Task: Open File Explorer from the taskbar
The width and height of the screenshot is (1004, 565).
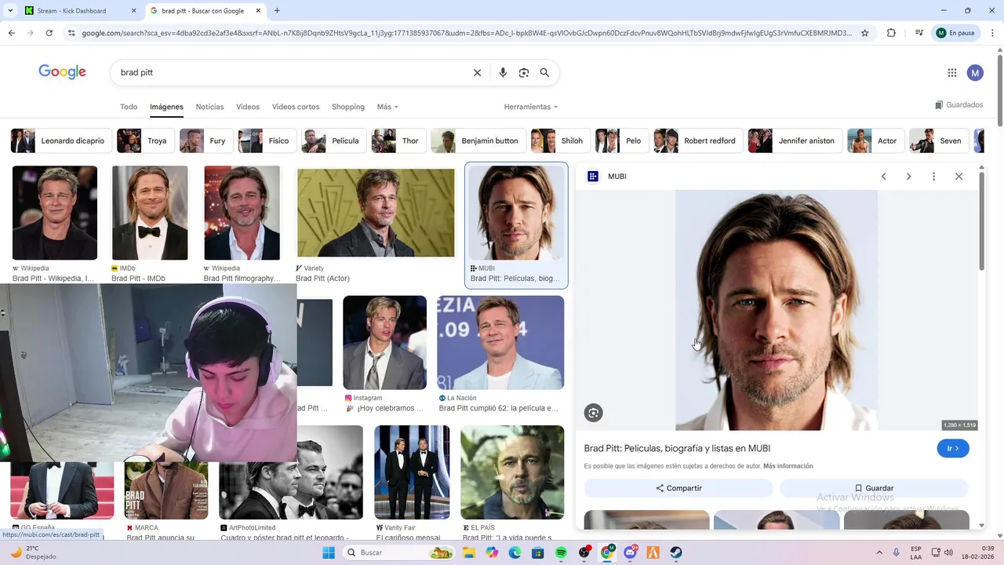Action: pyautogui.click(x=469, y=552)
